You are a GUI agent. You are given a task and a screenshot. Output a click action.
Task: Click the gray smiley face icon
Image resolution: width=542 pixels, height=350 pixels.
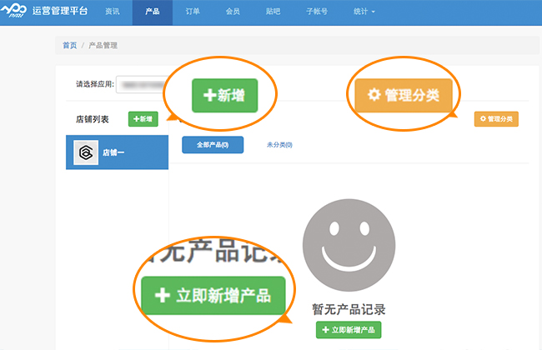(x=349, y=246)
